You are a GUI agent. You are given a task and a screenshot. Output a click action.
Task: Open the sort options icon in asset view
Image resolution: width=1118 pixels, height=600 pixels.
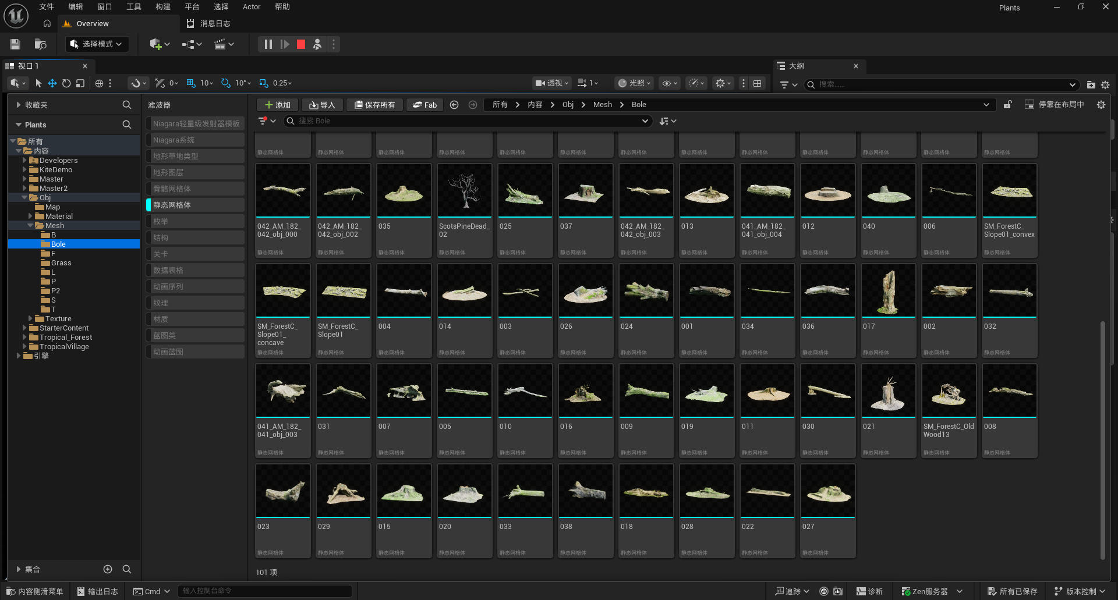click(667, 121)
